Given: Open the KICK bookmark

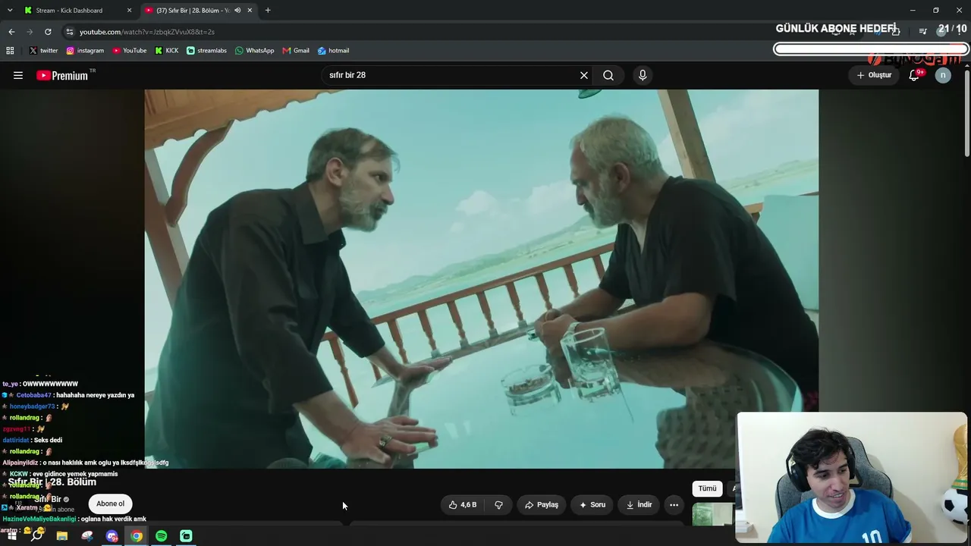Looking at the screenshot, I should pos(167,51).
